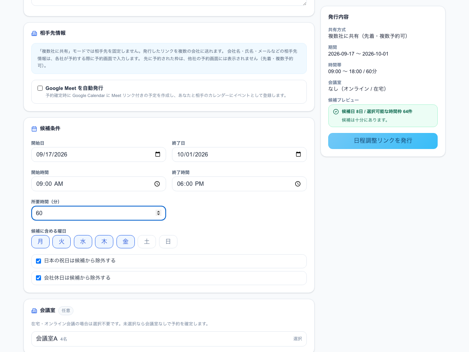
Task: Toggle 金 weekday off
Action: coord(125,242)
